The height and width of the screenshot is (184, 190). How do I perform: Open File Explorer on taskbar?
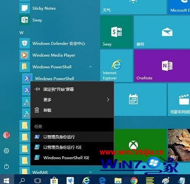tap(118, 181)
